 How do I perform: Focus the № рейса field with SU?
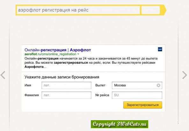[137, 95]
